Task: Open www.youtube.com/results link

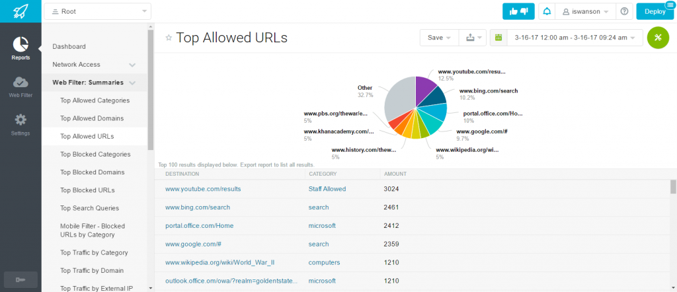Action: click(203, 189)
